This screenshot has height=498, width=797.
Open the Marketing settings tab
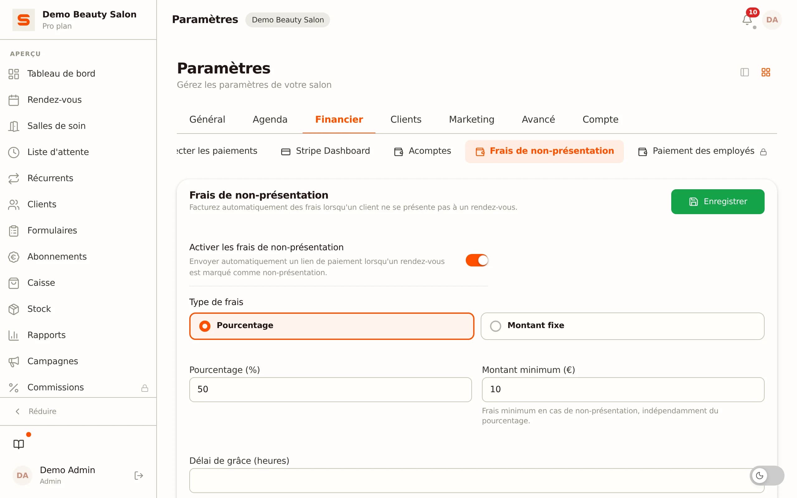point(472,119)
